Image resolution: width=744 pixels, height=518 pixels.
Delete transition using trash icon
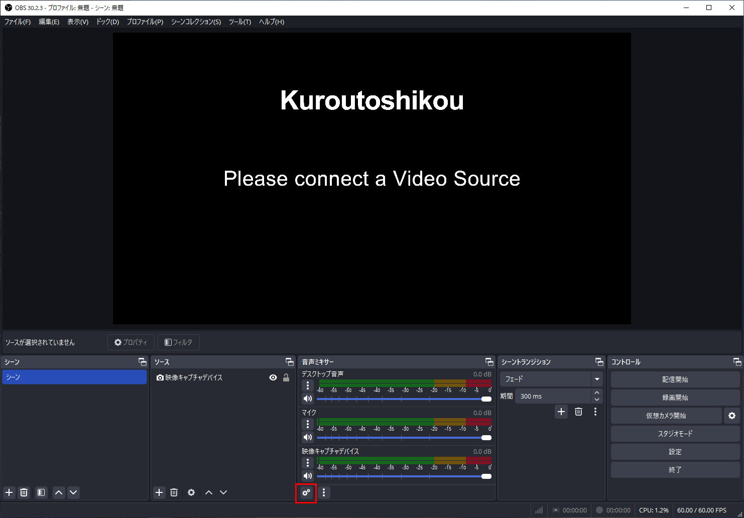(x=578, y=412)
